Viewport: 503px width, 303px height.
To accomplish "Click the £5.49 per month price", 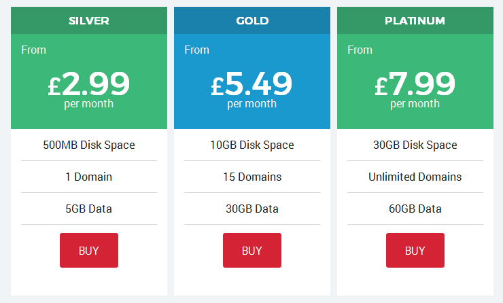I will [252, 90].
